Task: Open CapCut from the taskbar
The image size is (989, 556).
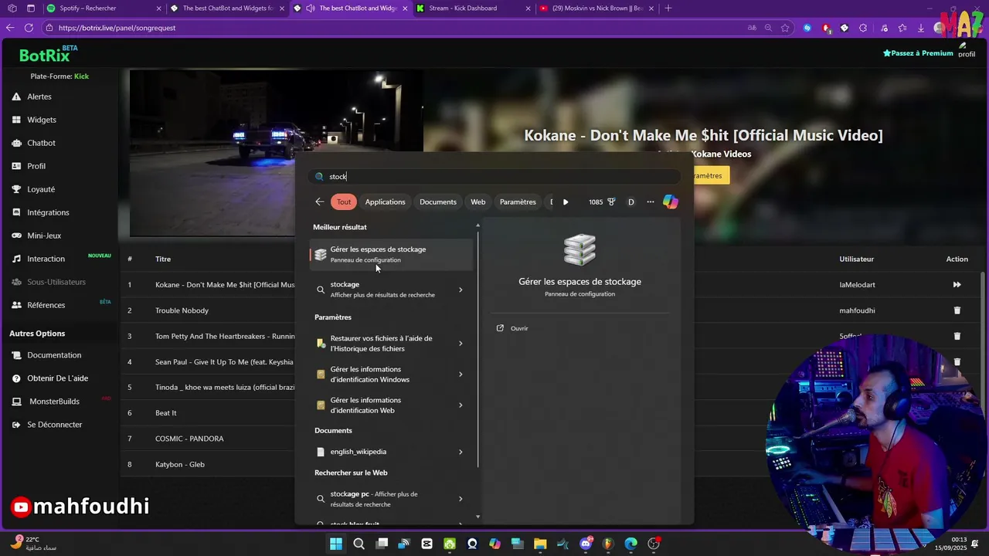Action: click(427, 544)
